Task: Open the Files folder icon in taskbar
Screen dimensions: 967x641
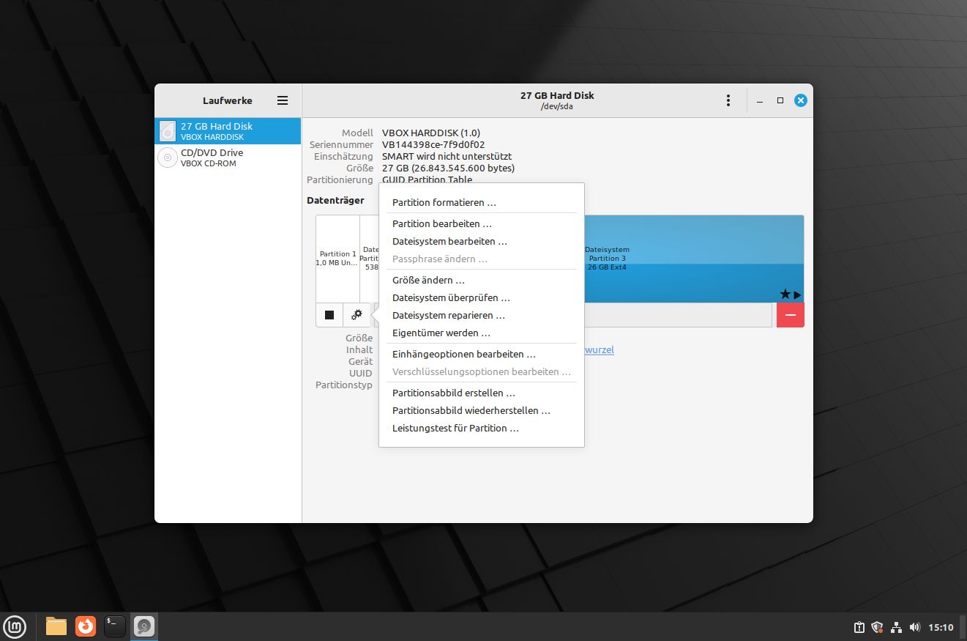Action: coord(56,626)
